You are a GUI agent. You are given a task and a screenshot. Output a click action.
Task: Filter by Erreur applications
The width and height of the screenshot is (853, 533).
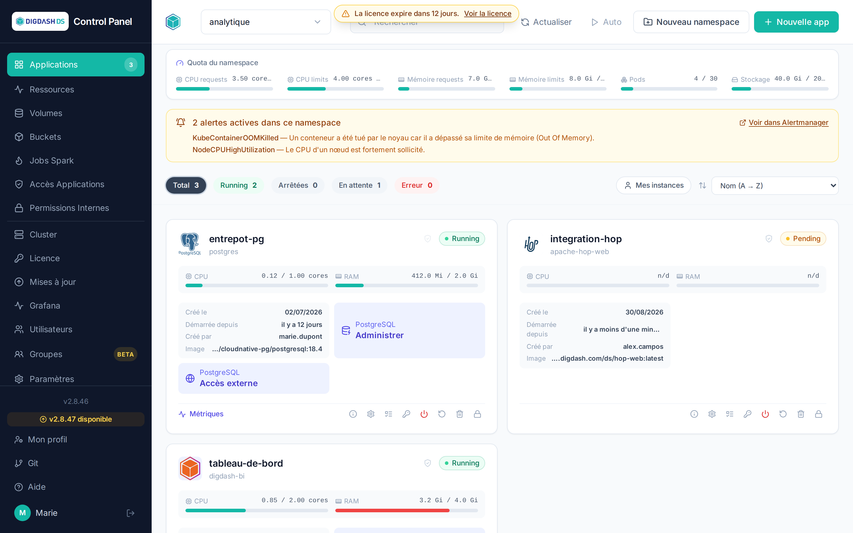(417, 185)
